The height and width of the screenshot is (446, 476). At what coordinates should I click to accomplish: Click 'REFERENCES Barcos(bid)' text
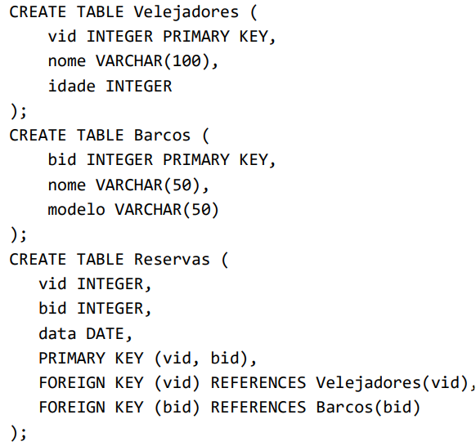coord(316,408)
